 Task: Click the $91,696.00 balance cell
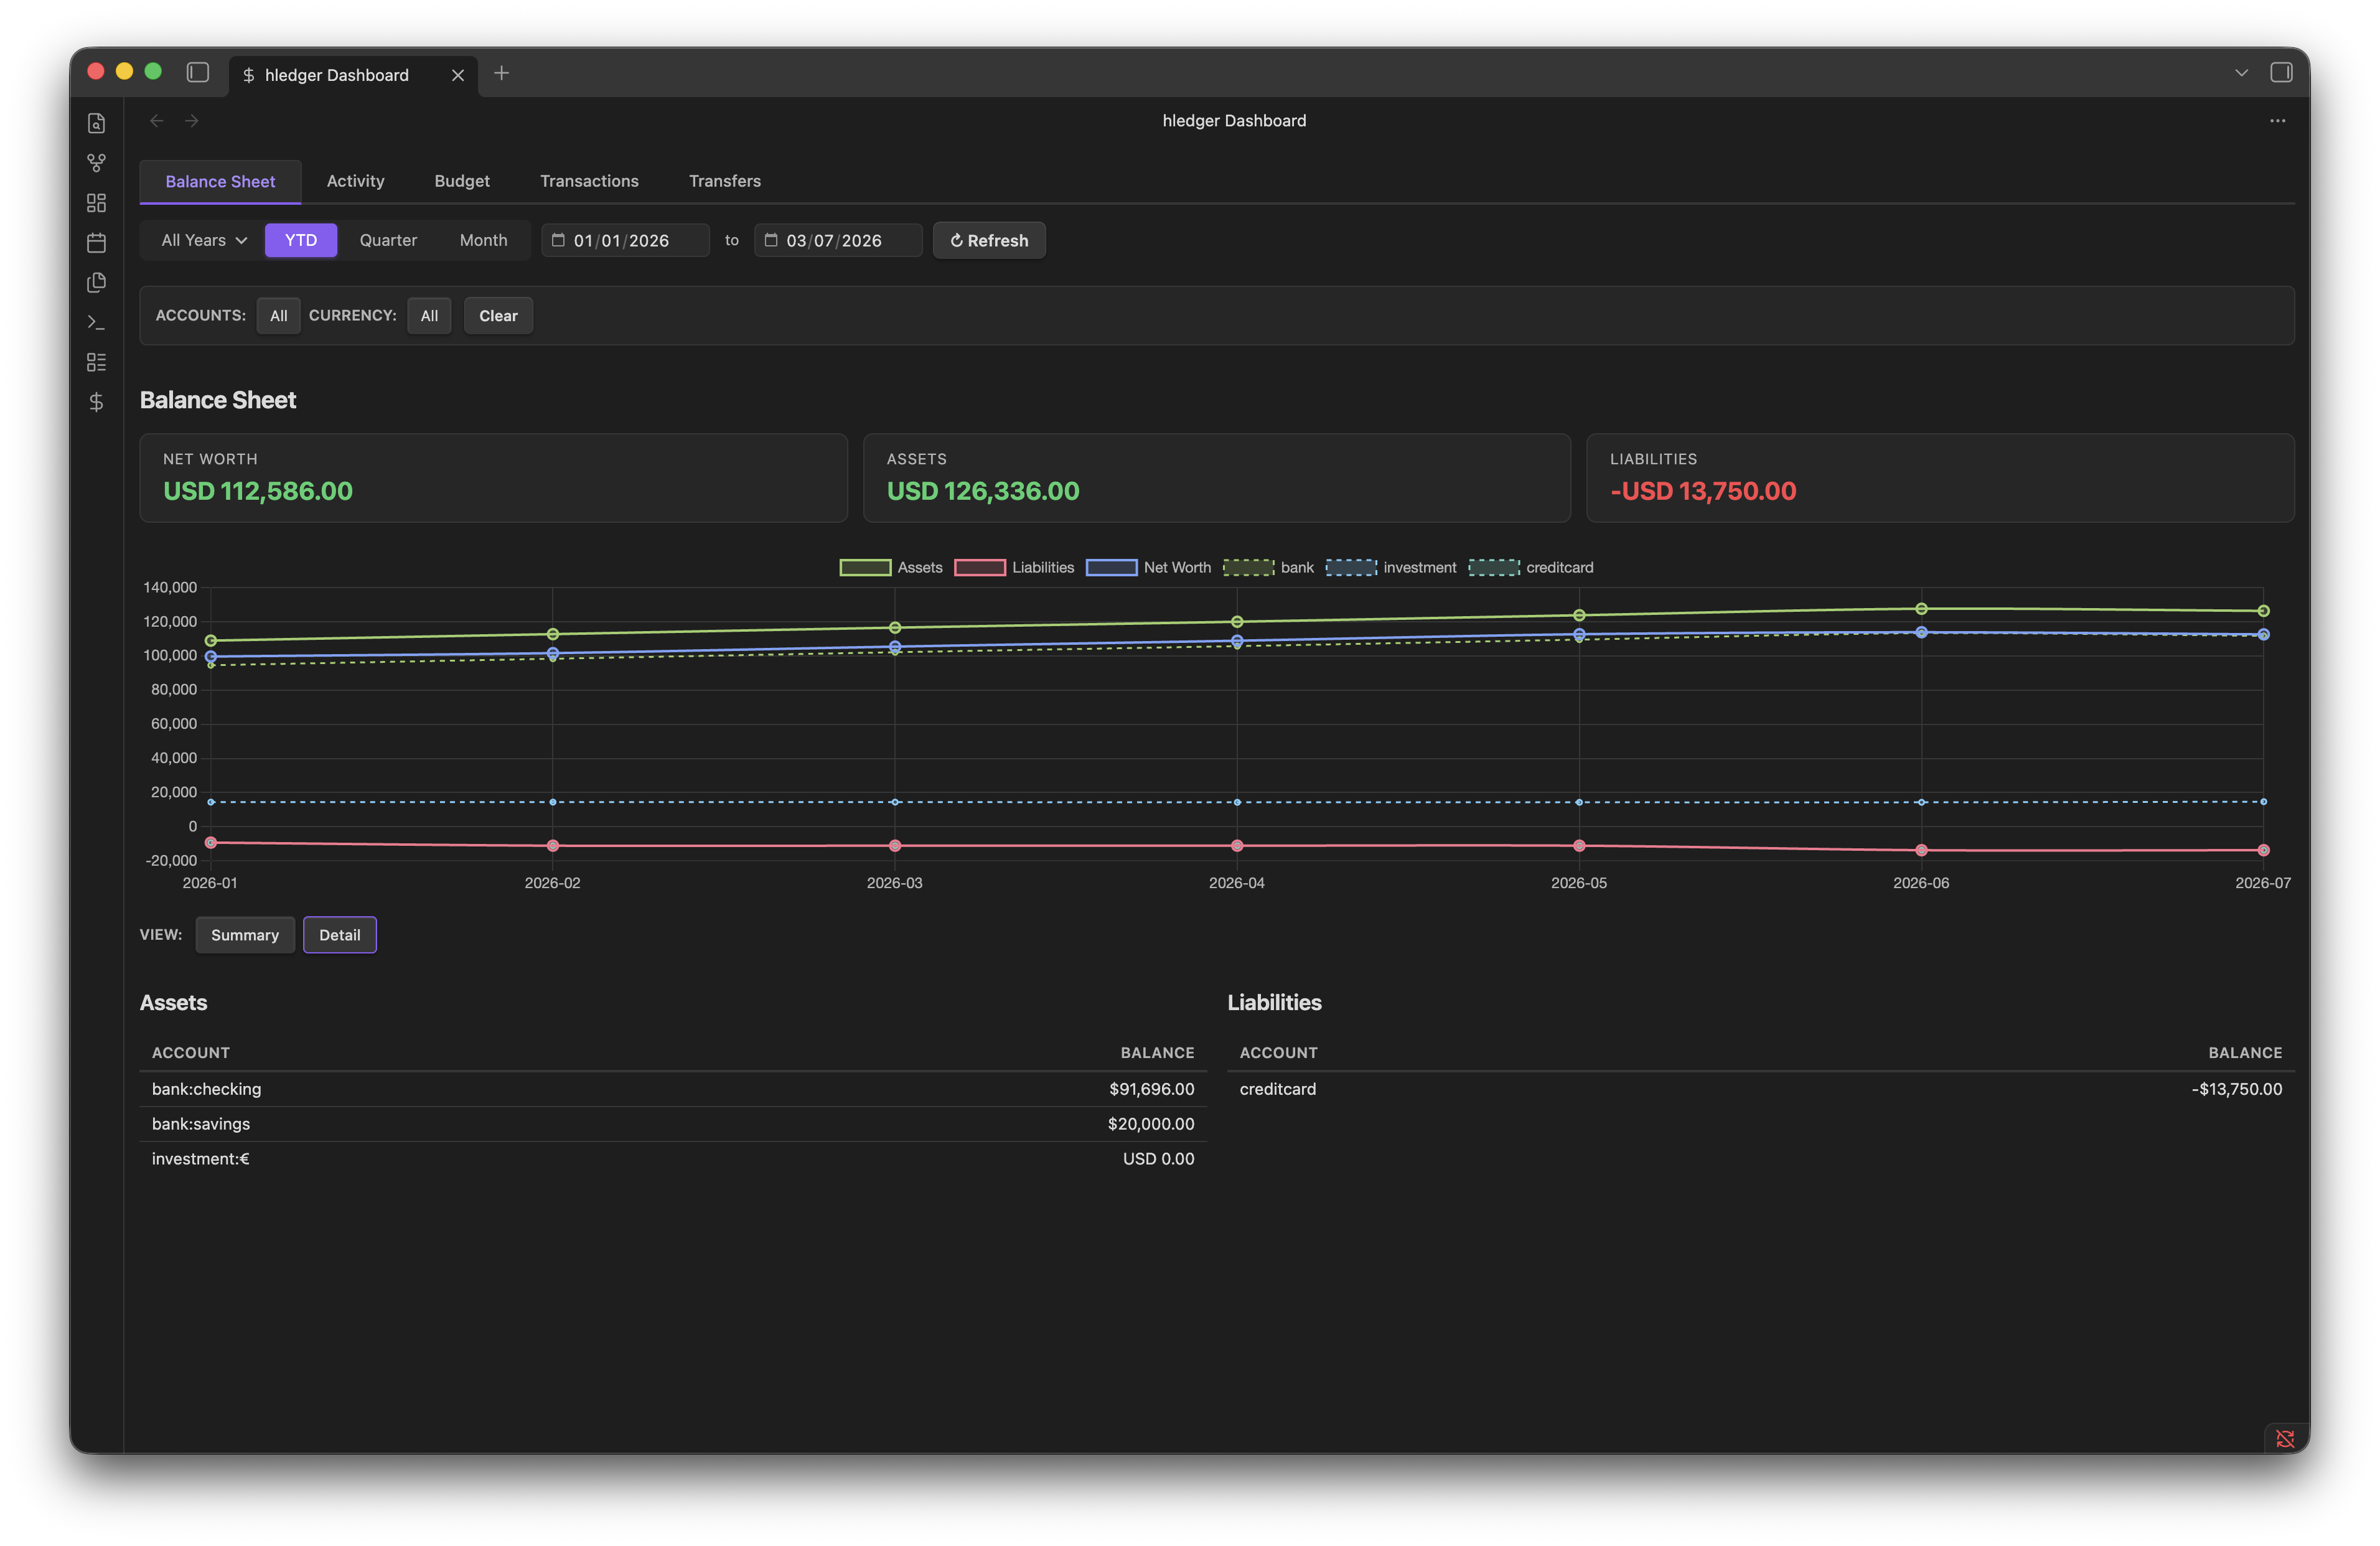1151,1089
